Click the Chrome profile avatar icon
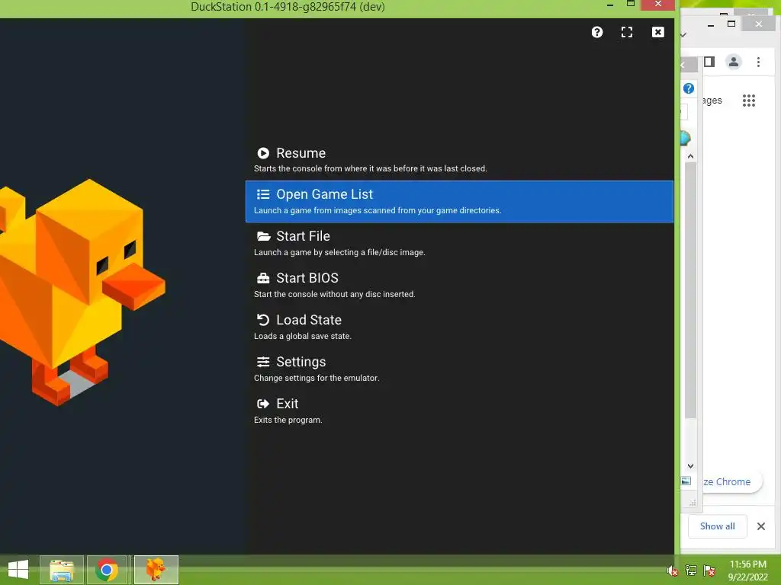Image resolution: width=781 pixels, height=585 pixels. coord(733,62)
